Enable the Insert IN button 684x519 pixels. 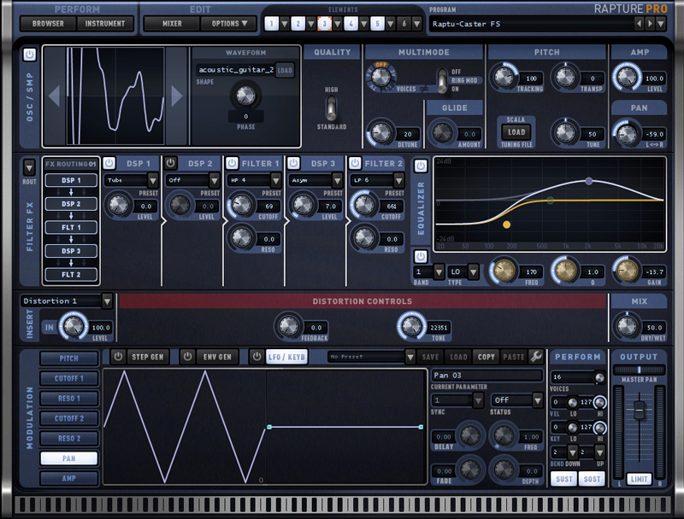tap(48, 326)
